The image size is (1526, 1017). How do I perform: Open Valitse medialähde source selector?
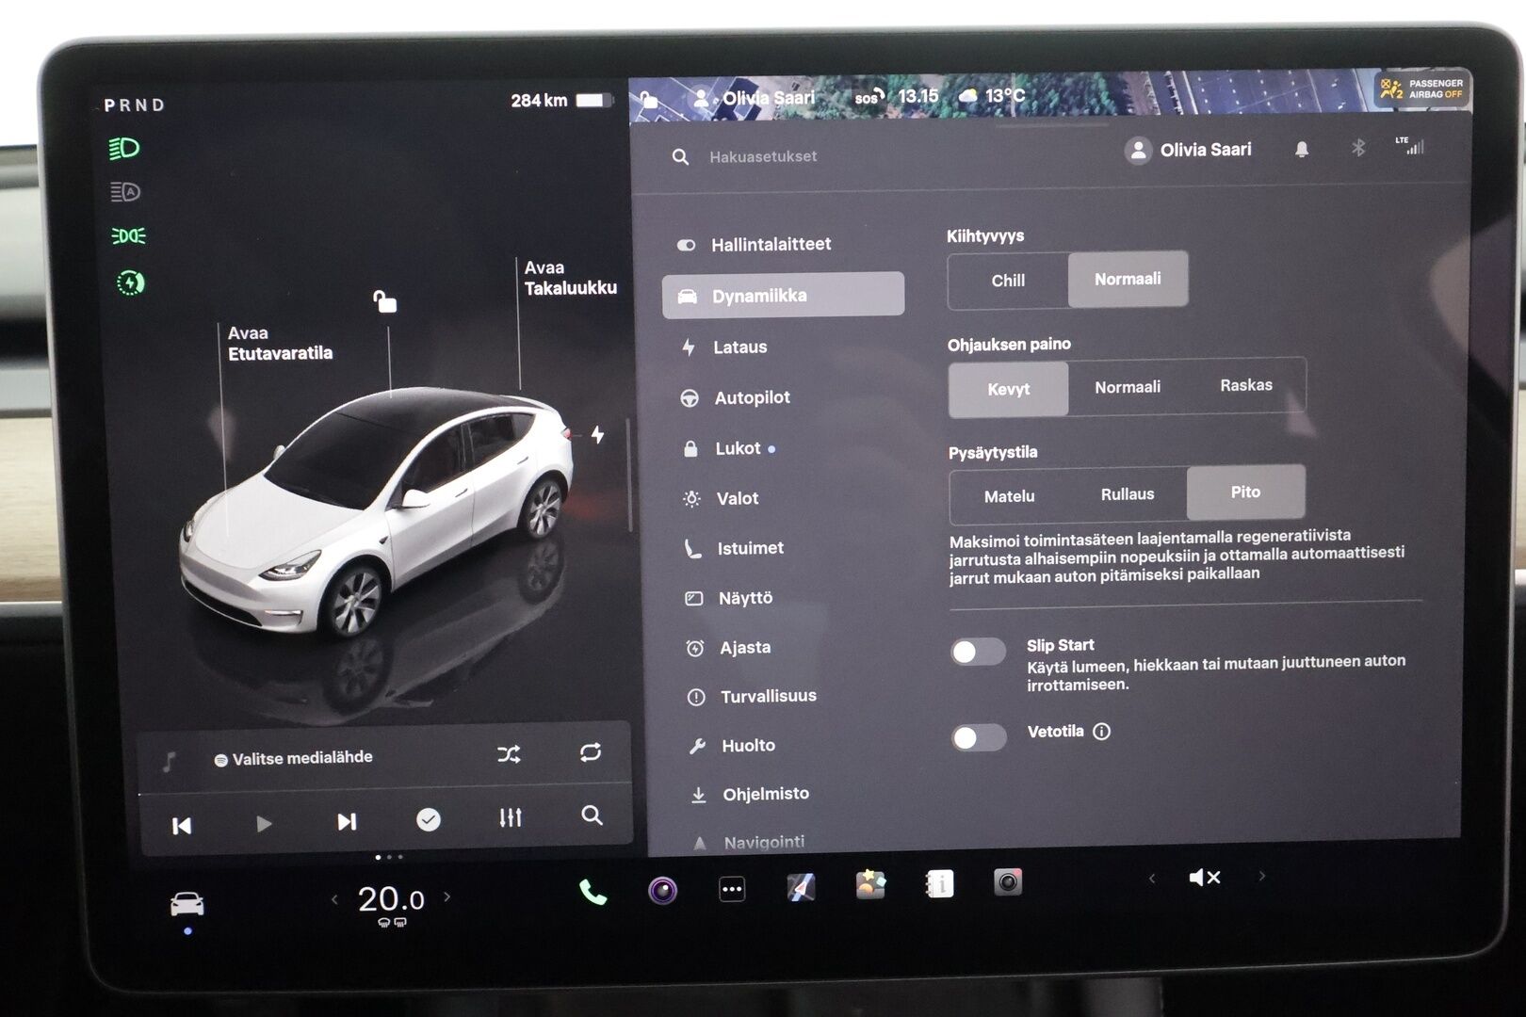[x=294, y=757]
